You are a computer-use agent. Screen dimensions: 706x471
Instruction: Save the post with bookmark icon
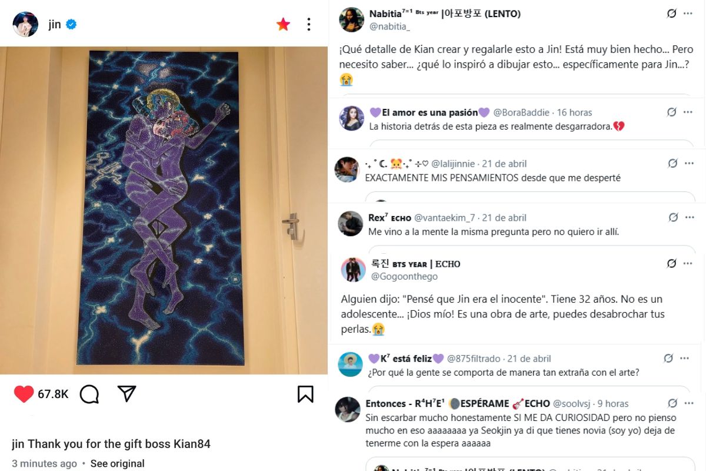pos(305,394)
